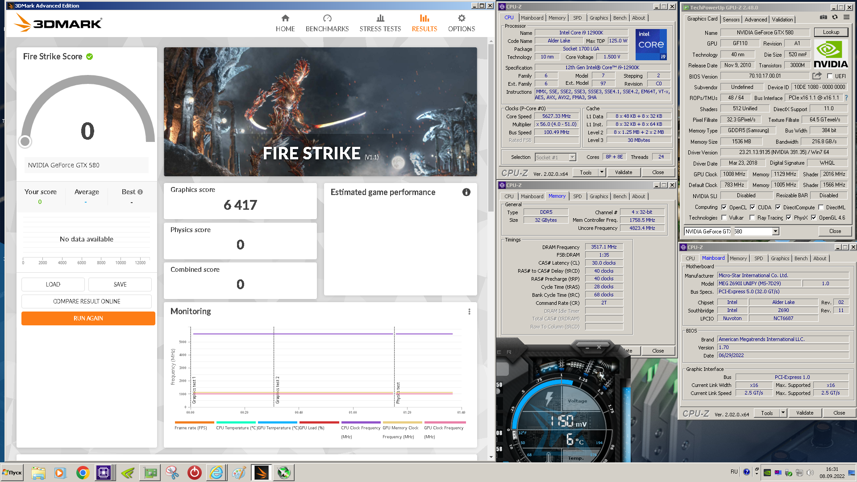Open Graphics tab in Mainboard CPU-Z window

pyautogui.click(x=780, y=258)
